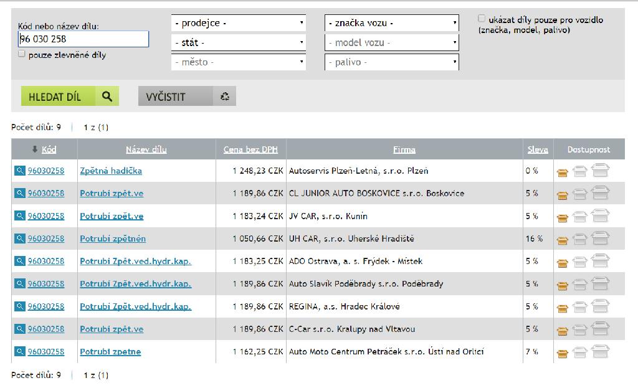
Task: Click magnifier icon in C-Car Kralupy row
Action: click(19, 329)
